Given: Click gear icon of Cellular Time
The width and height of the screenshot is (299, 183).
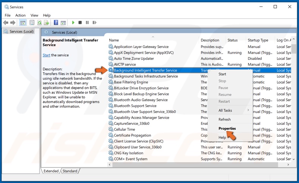Looking at the screenshot, I should click(x=111, y=129).
